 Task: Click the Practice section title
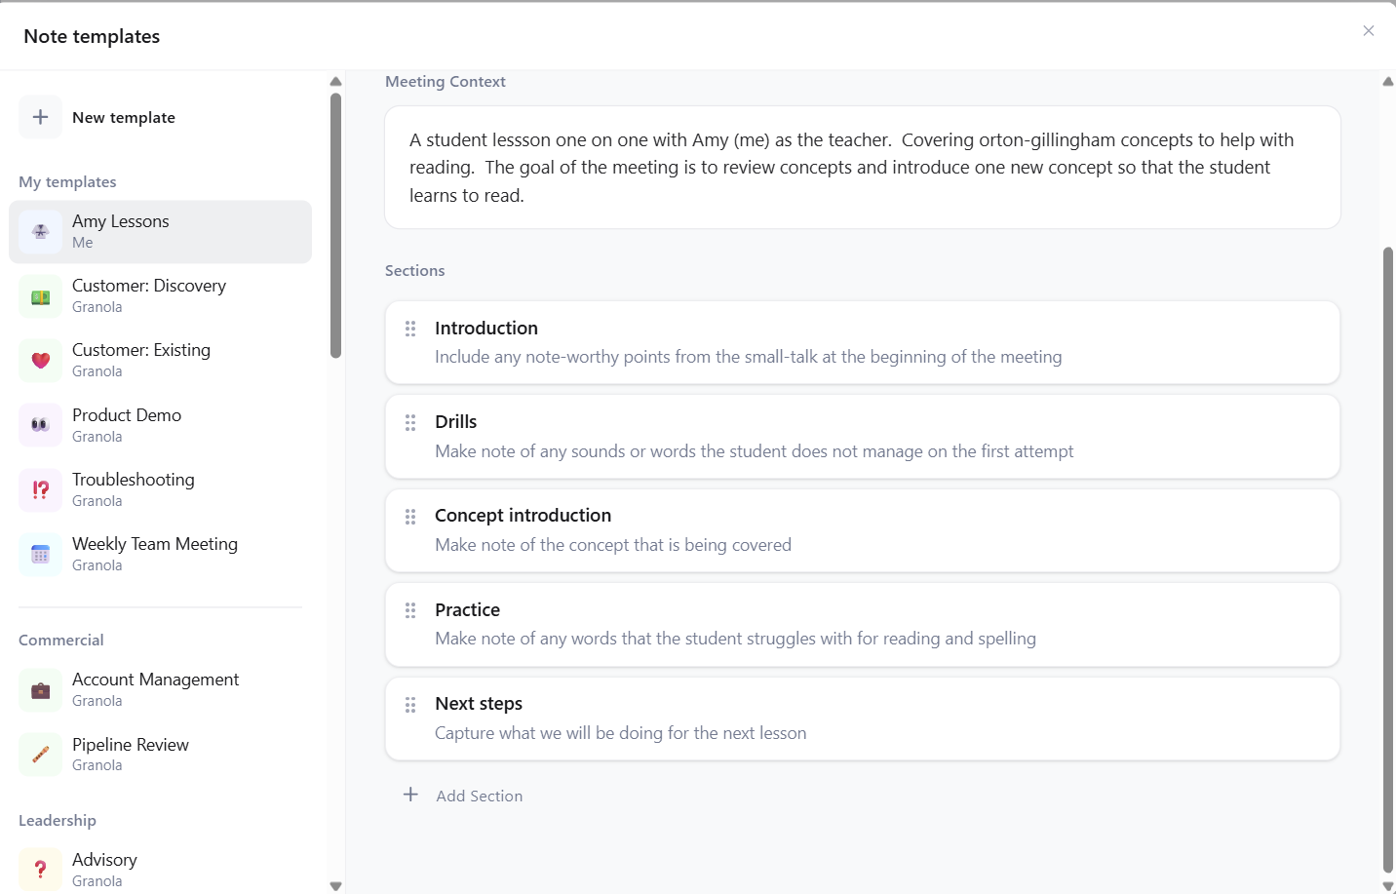(467, 609)
